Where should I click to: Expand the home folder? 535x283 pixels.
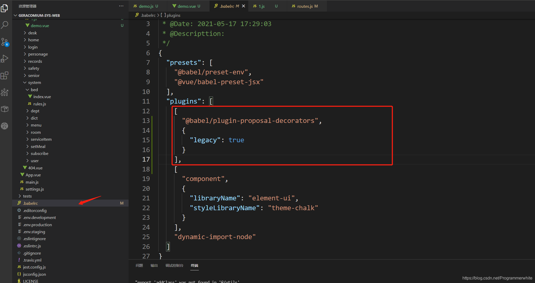(70, 40)
